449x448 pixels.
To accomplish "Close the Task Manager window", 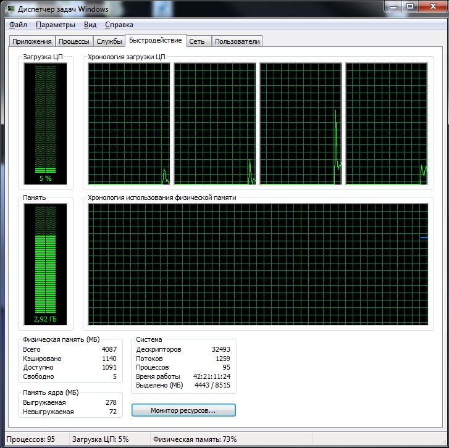I will click(433, 7).
